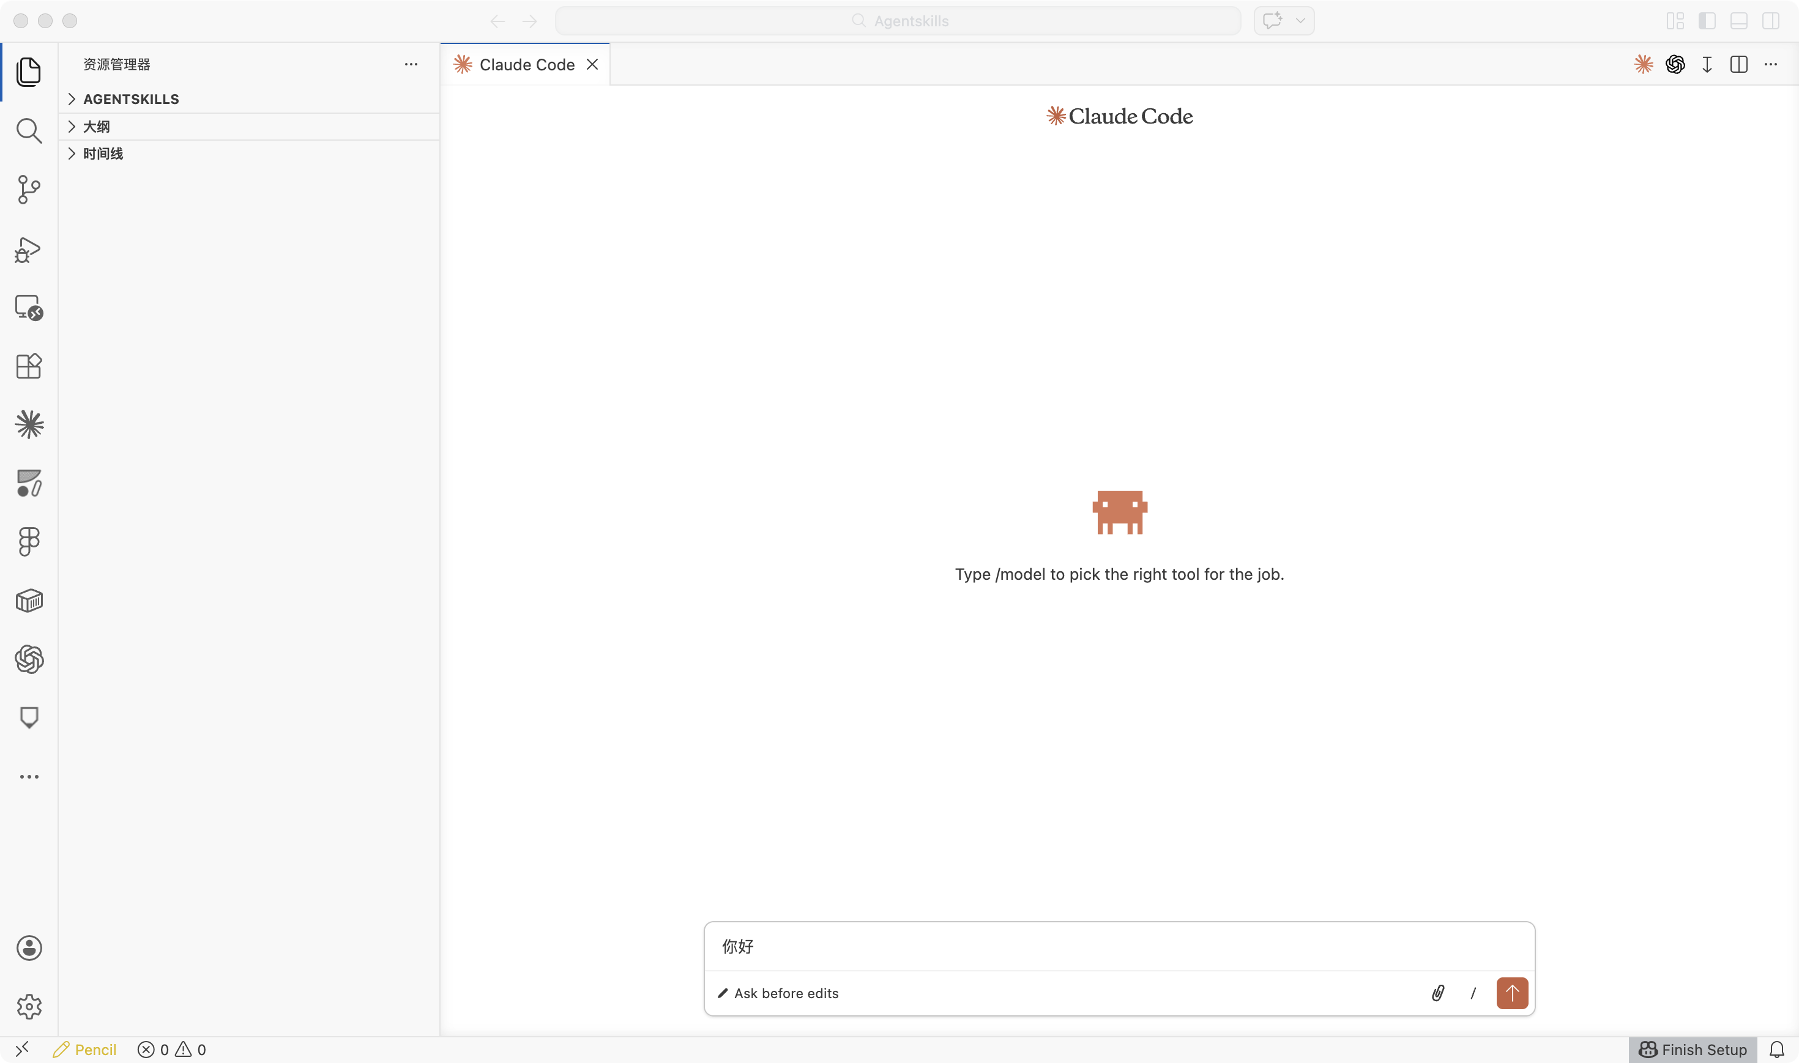This screenshot has height=1063, width=1799.
Task: Open the Manage settings gear
Action: click(x=29, y=1006)
